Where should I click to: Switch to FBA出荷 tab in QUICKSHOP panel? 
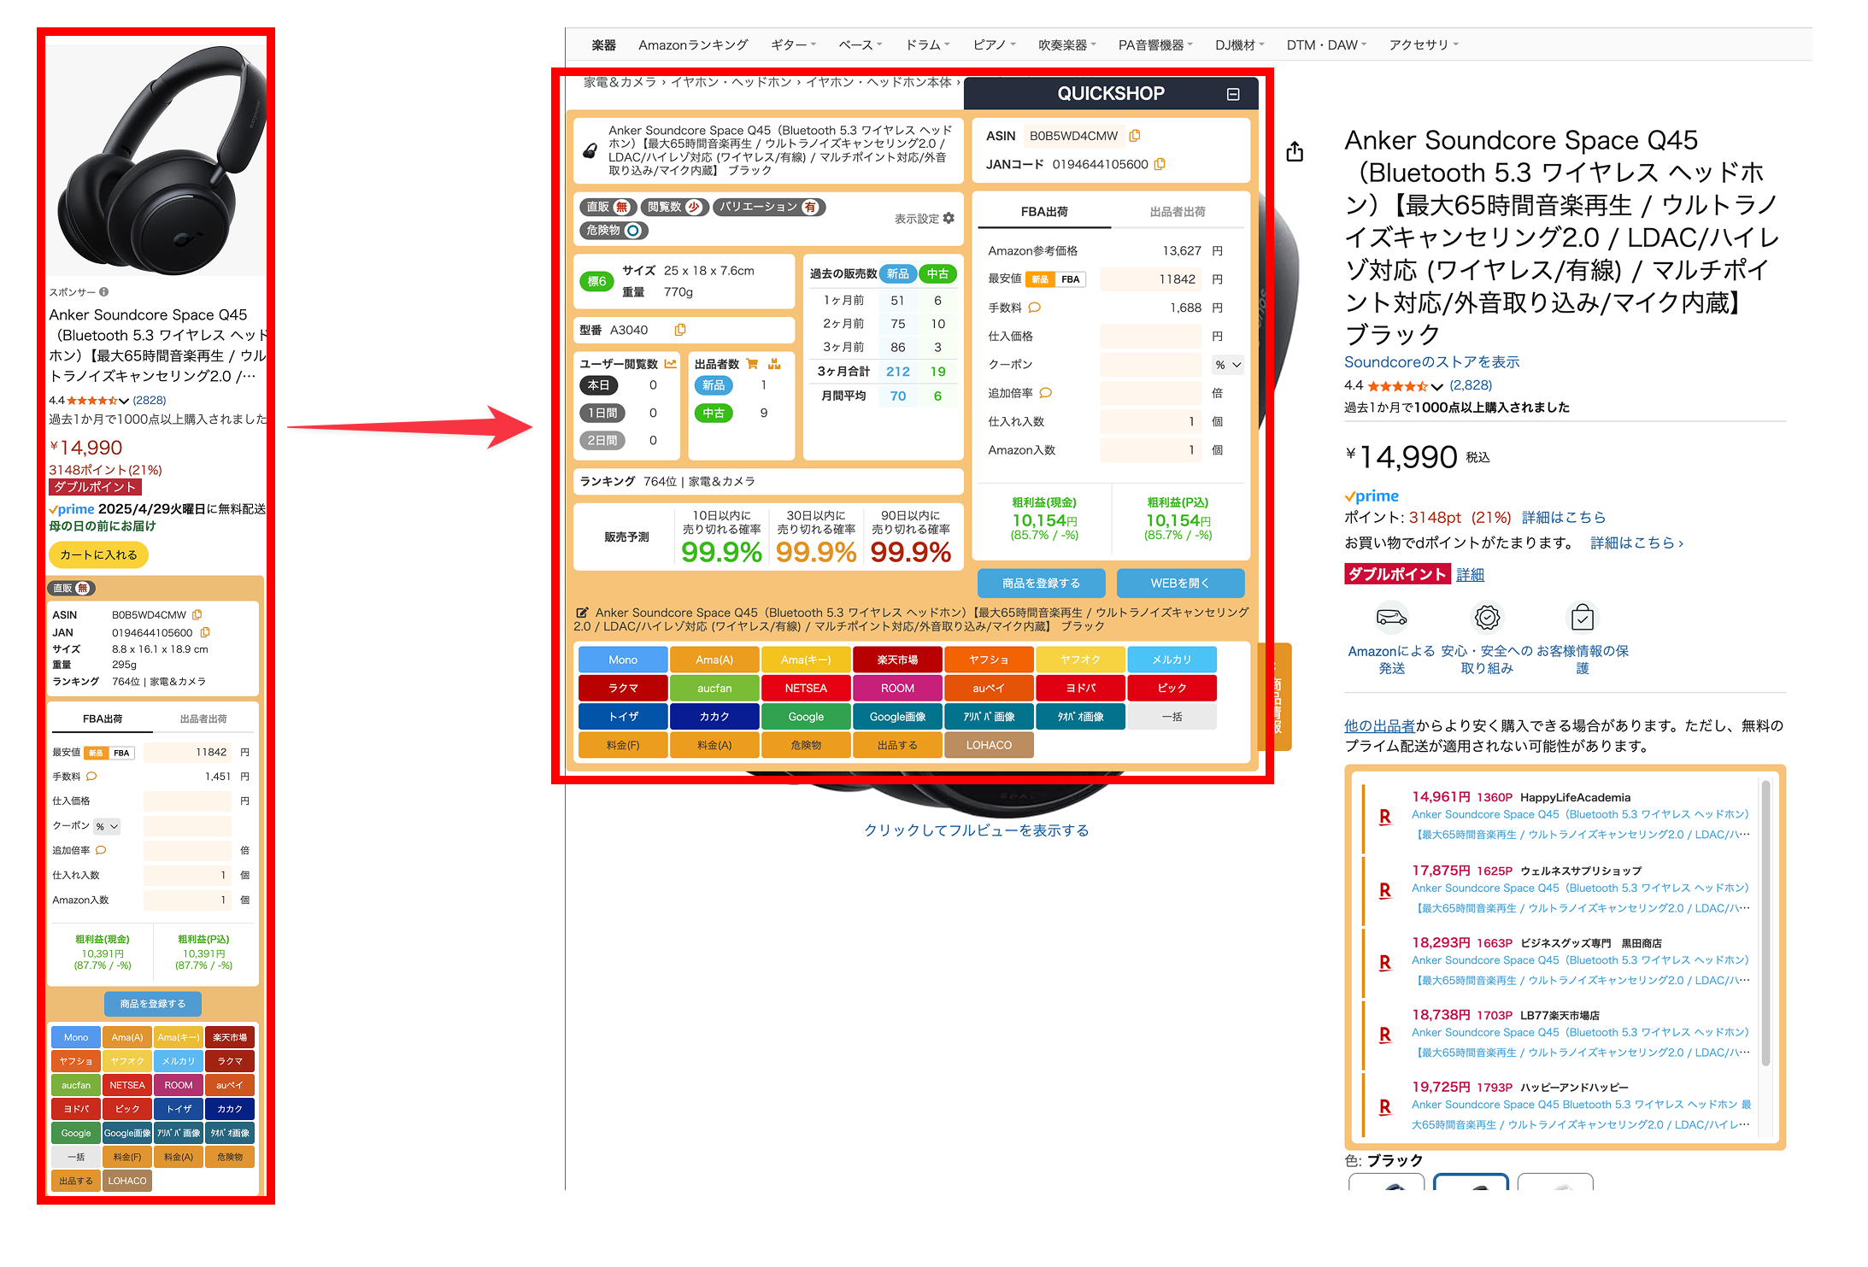coord(1044,212)
